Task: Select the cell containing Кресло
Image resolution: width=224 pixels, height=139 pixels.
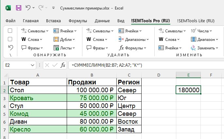Action: pos(38,129)
